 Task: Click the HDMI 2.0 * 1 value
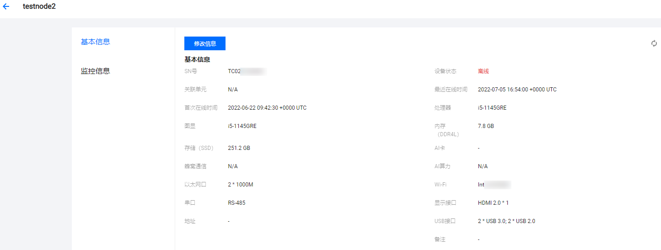click(x=493, y=203)
